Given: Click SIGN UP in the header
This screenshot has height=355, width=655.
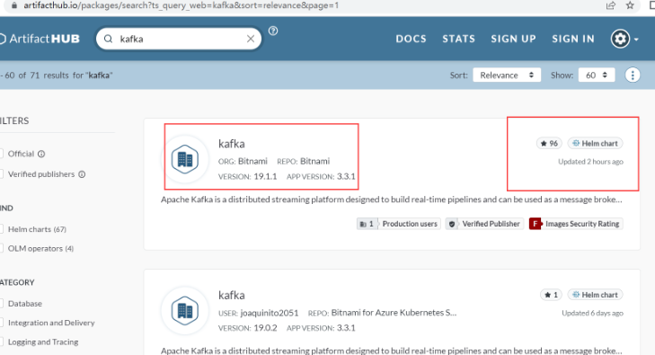Looking at the screenshot, I should pyautogui.click(x=513, y=39).
